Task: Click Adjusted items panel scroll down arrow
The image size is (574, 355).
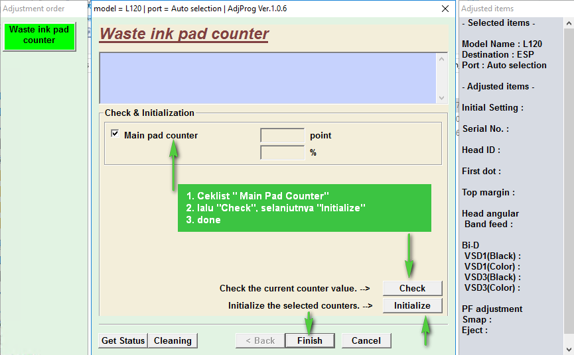Action: (x=569, y=350)
